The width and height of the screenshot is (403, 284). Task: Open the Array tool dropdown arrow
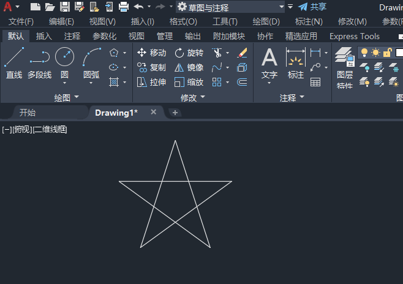coord(227,83)
